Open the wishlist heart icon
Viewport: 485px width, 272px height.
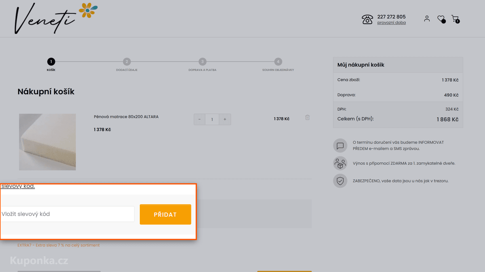tap(441, 19)
